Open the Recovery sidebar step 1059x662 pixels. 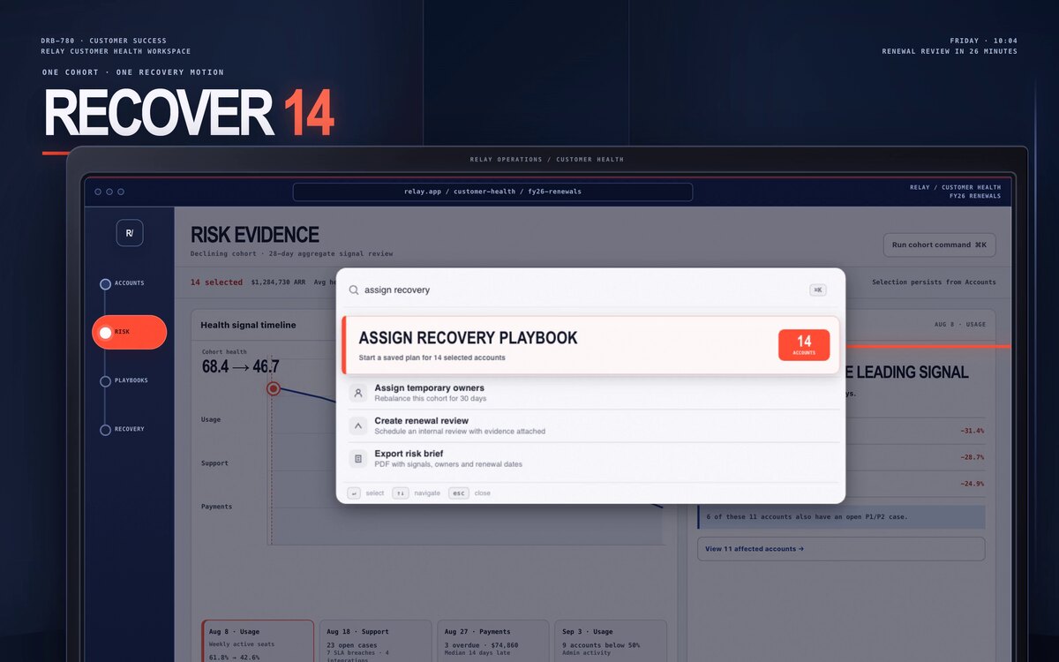(123, 430)
